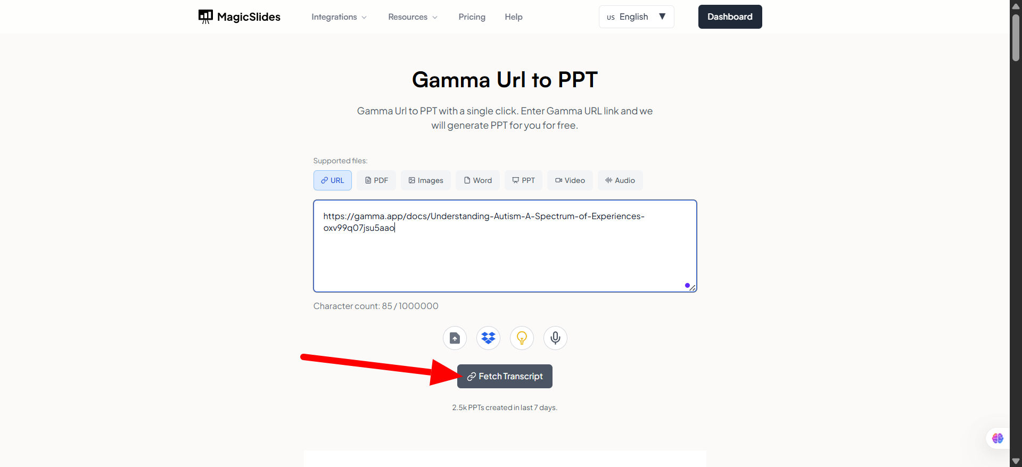Click the file upload icon
1022x467 pixels.
pos(455,338)
